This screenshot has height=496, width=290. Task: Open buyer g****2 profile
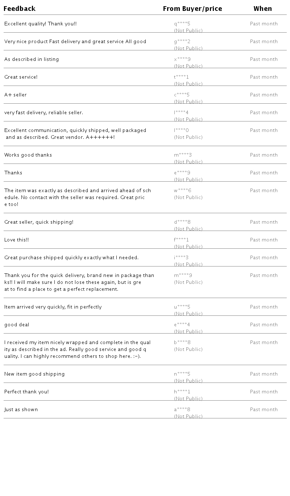(182, 42)
